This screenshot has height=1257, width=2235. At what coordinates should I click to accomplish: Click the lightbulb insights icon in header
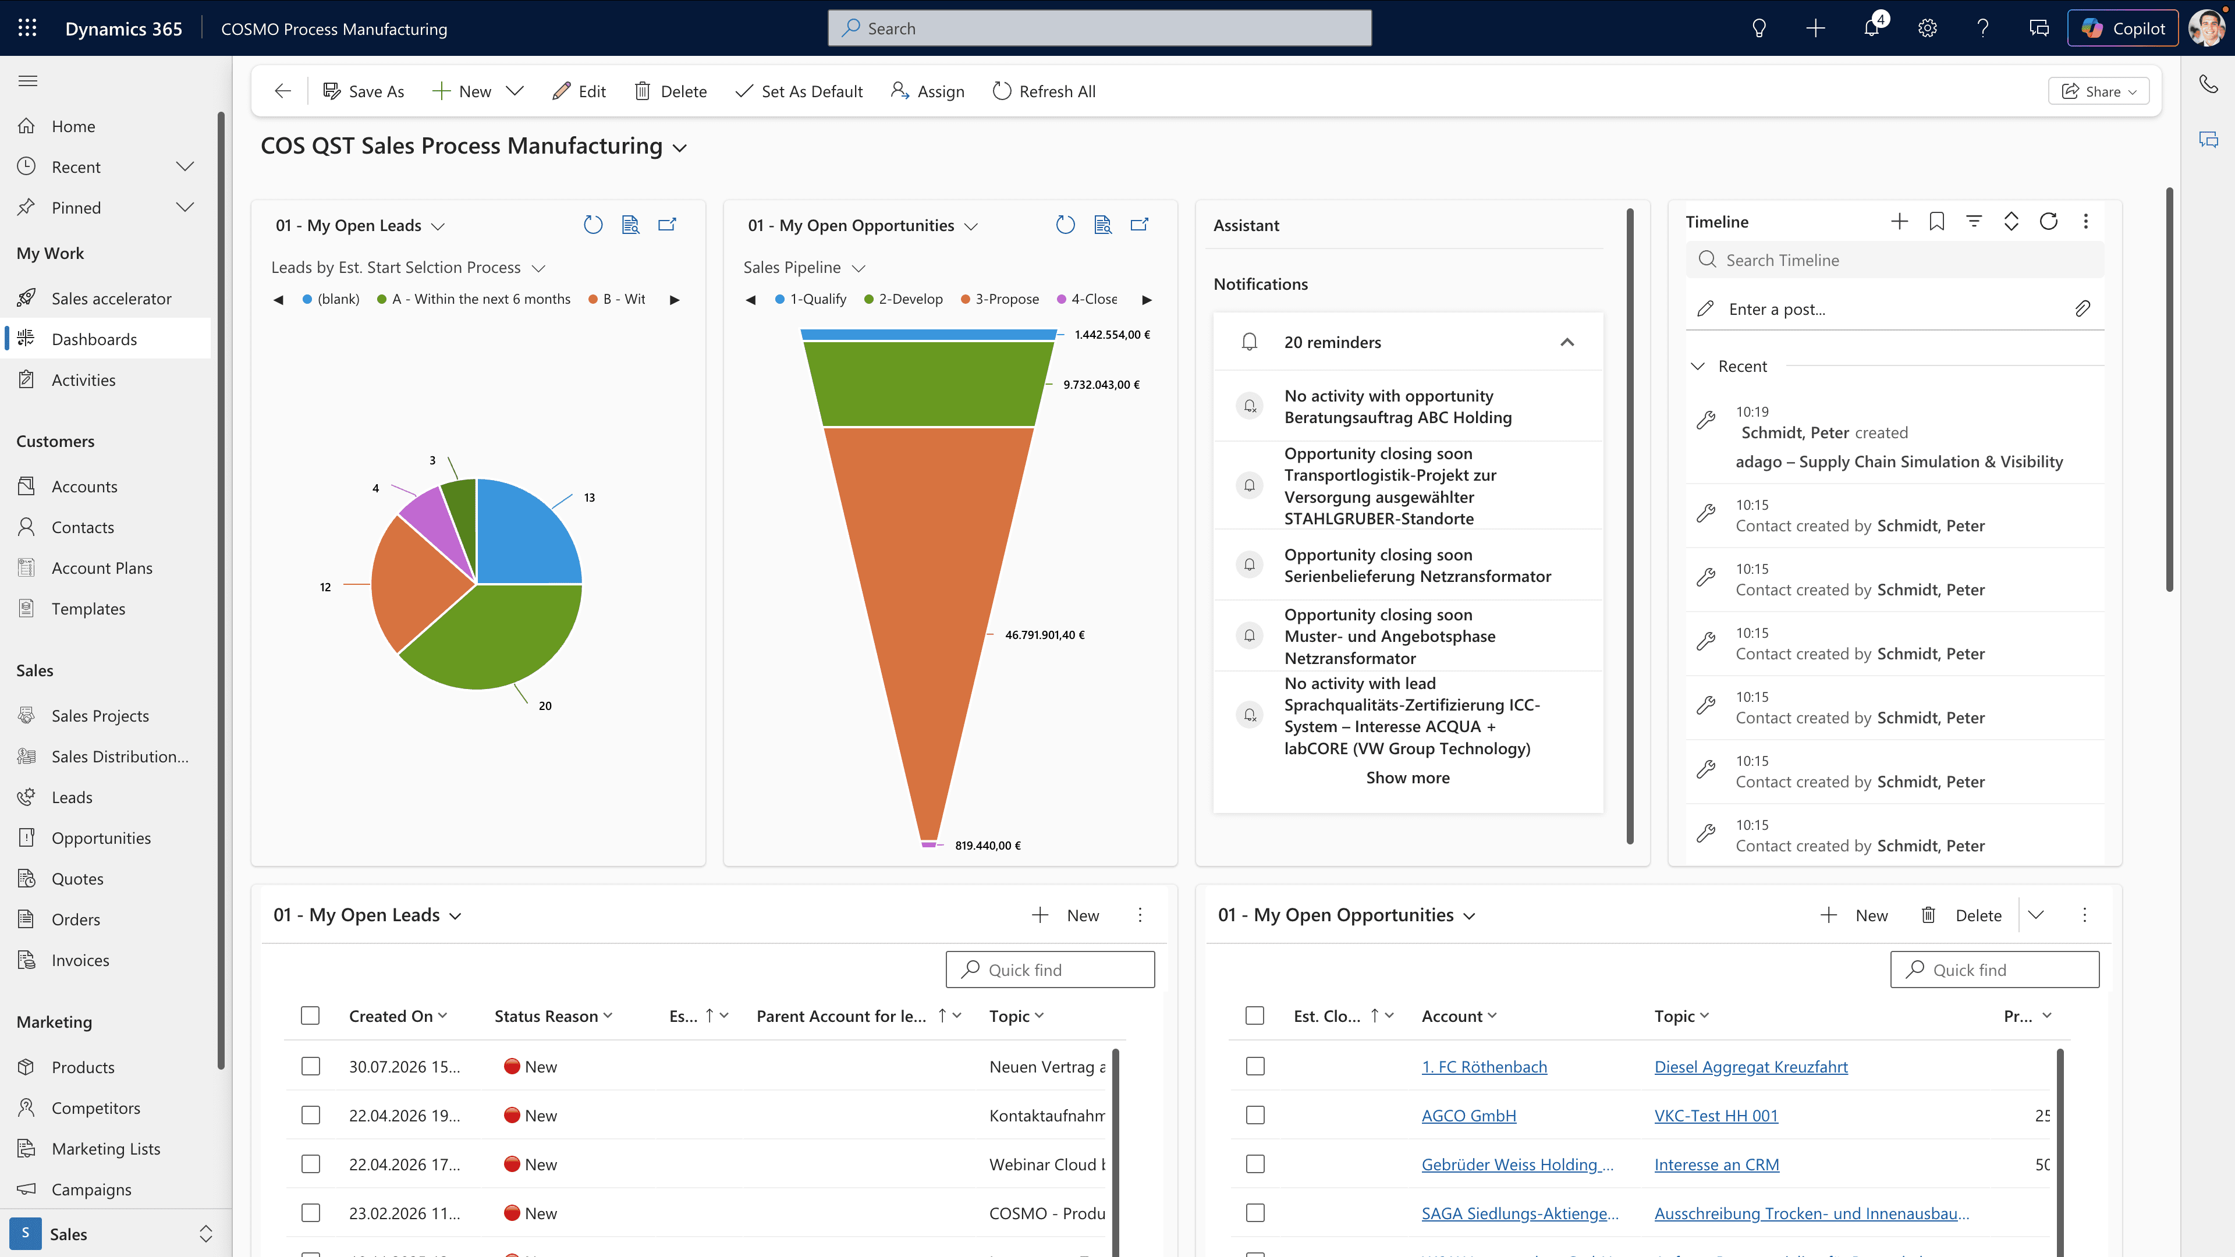(x=1759, y=28)
